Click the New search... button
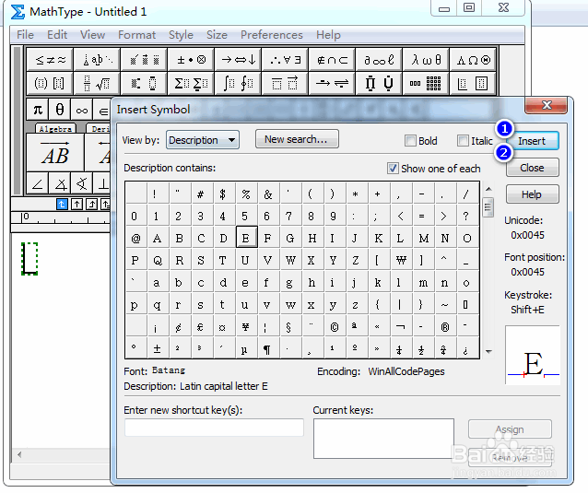Screen dimensions: 588x493 pyautogui.click(x=297, y=139)
